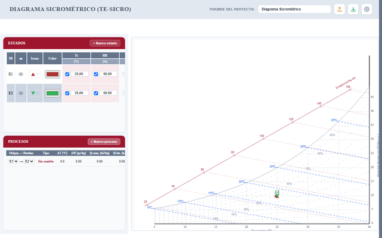Open the Origen E1 dropdown
This screenshot has height=238, width=382.
click(13, 161)
